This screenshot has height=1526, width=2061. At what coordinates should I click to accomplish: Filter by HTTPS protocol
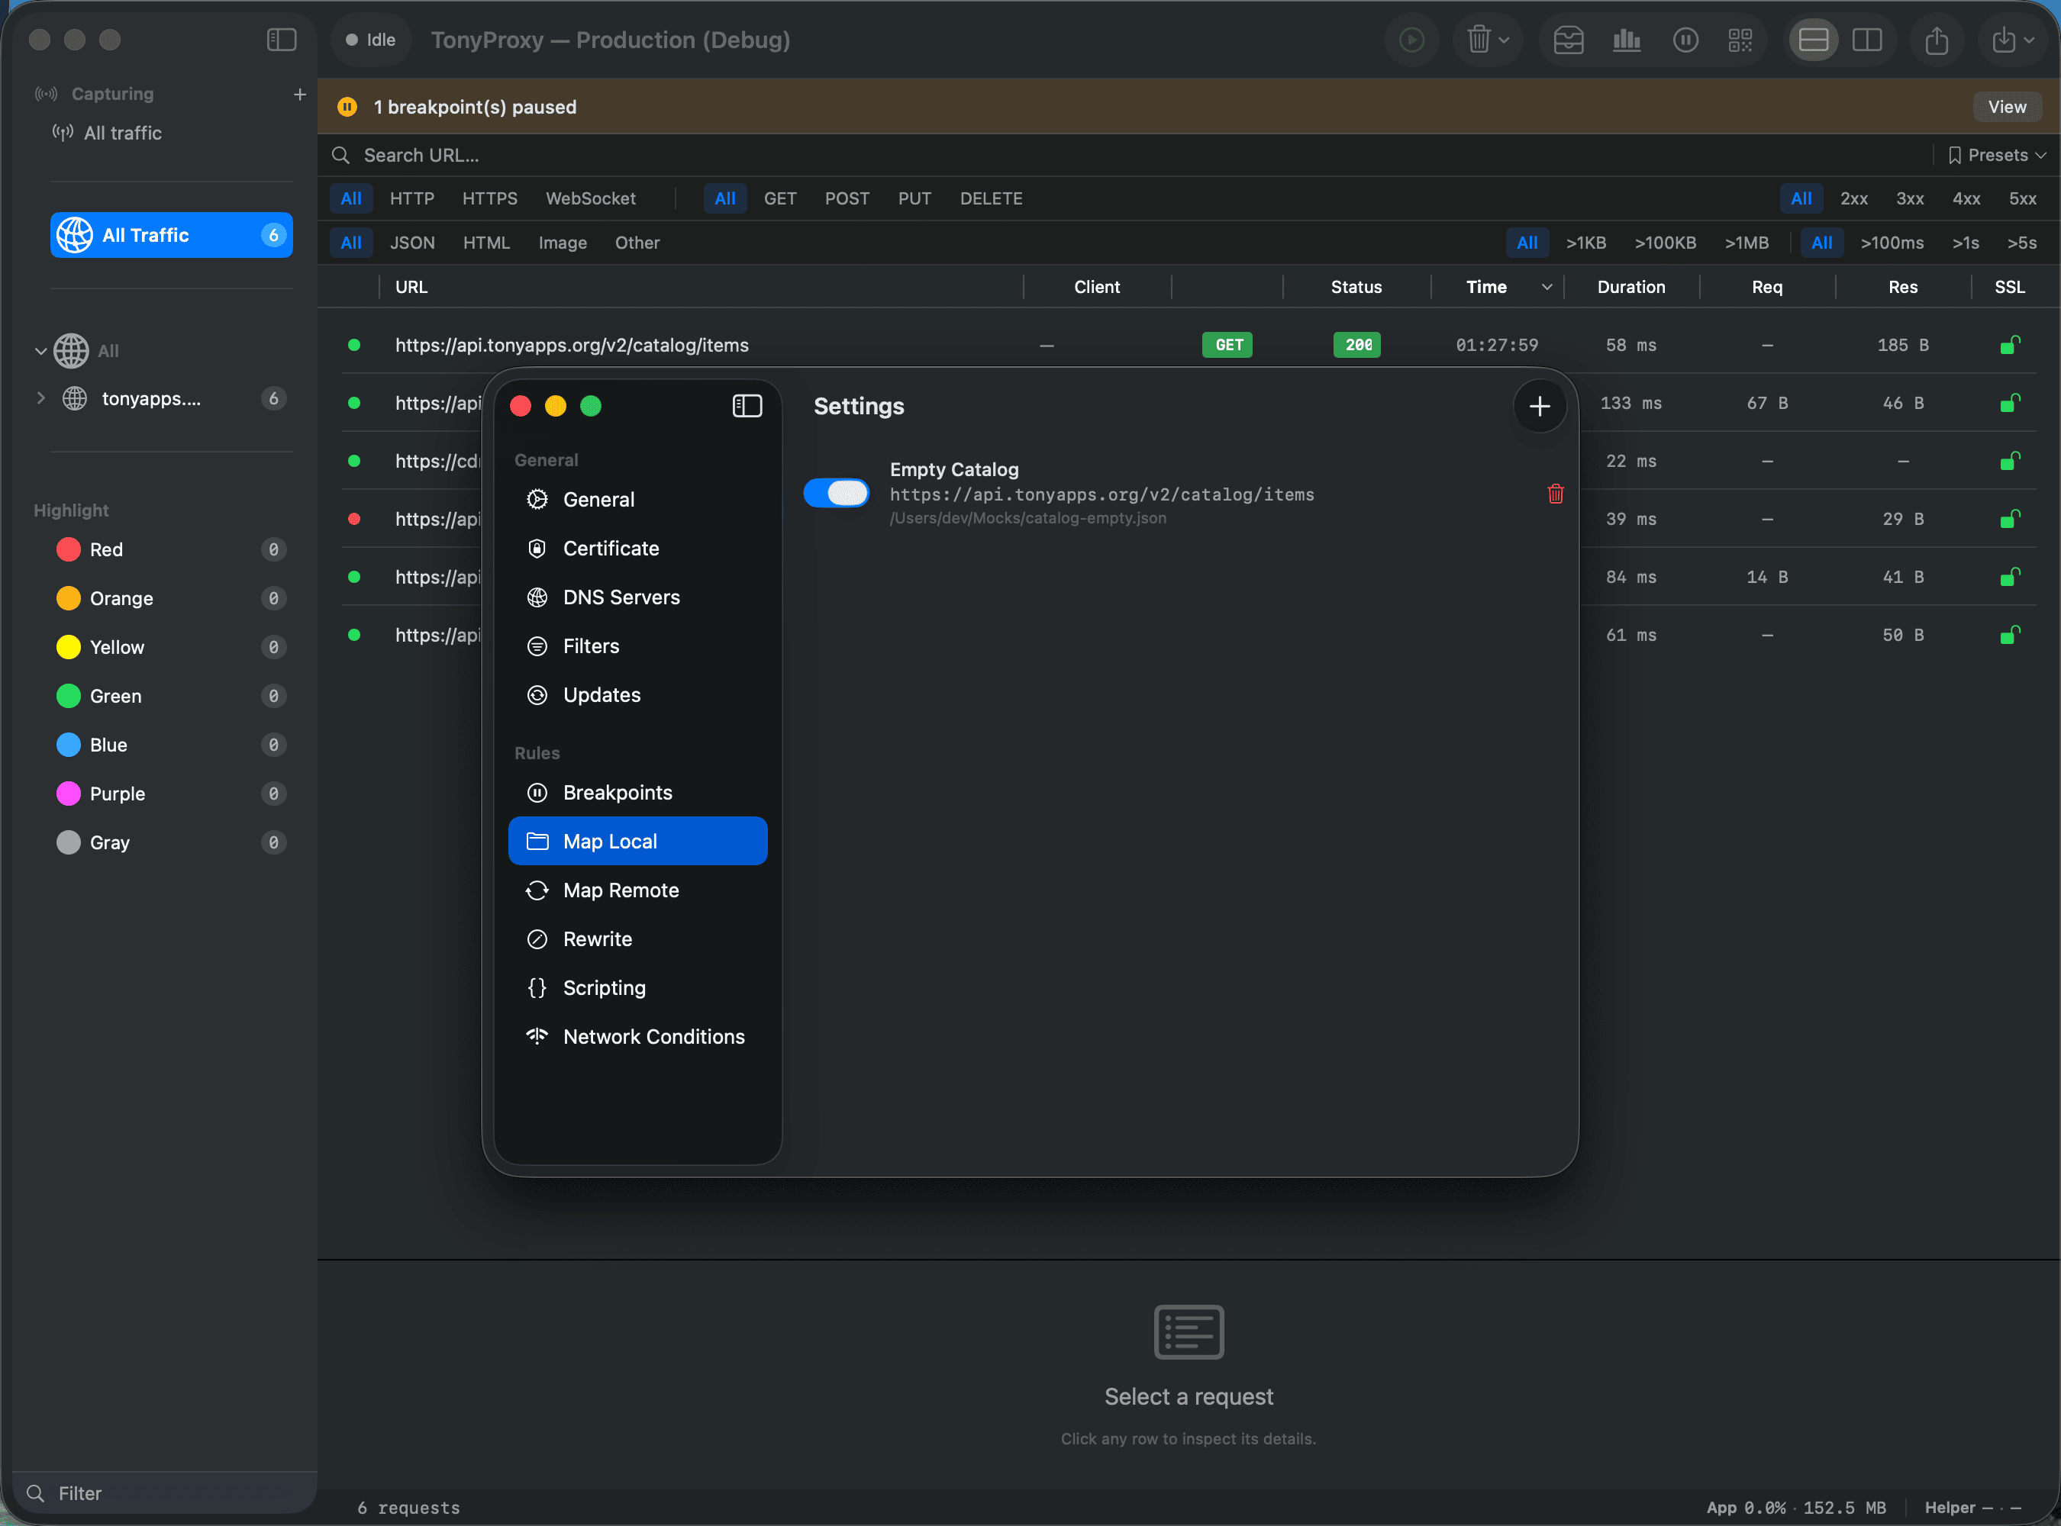(490, 198)
